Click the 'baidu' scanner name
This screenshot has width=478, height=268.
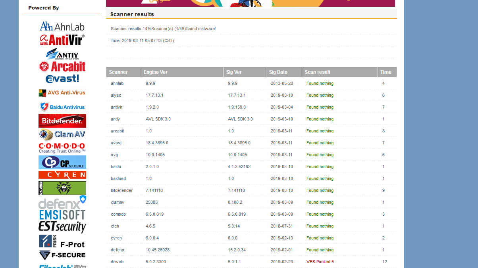coord(116,167)
